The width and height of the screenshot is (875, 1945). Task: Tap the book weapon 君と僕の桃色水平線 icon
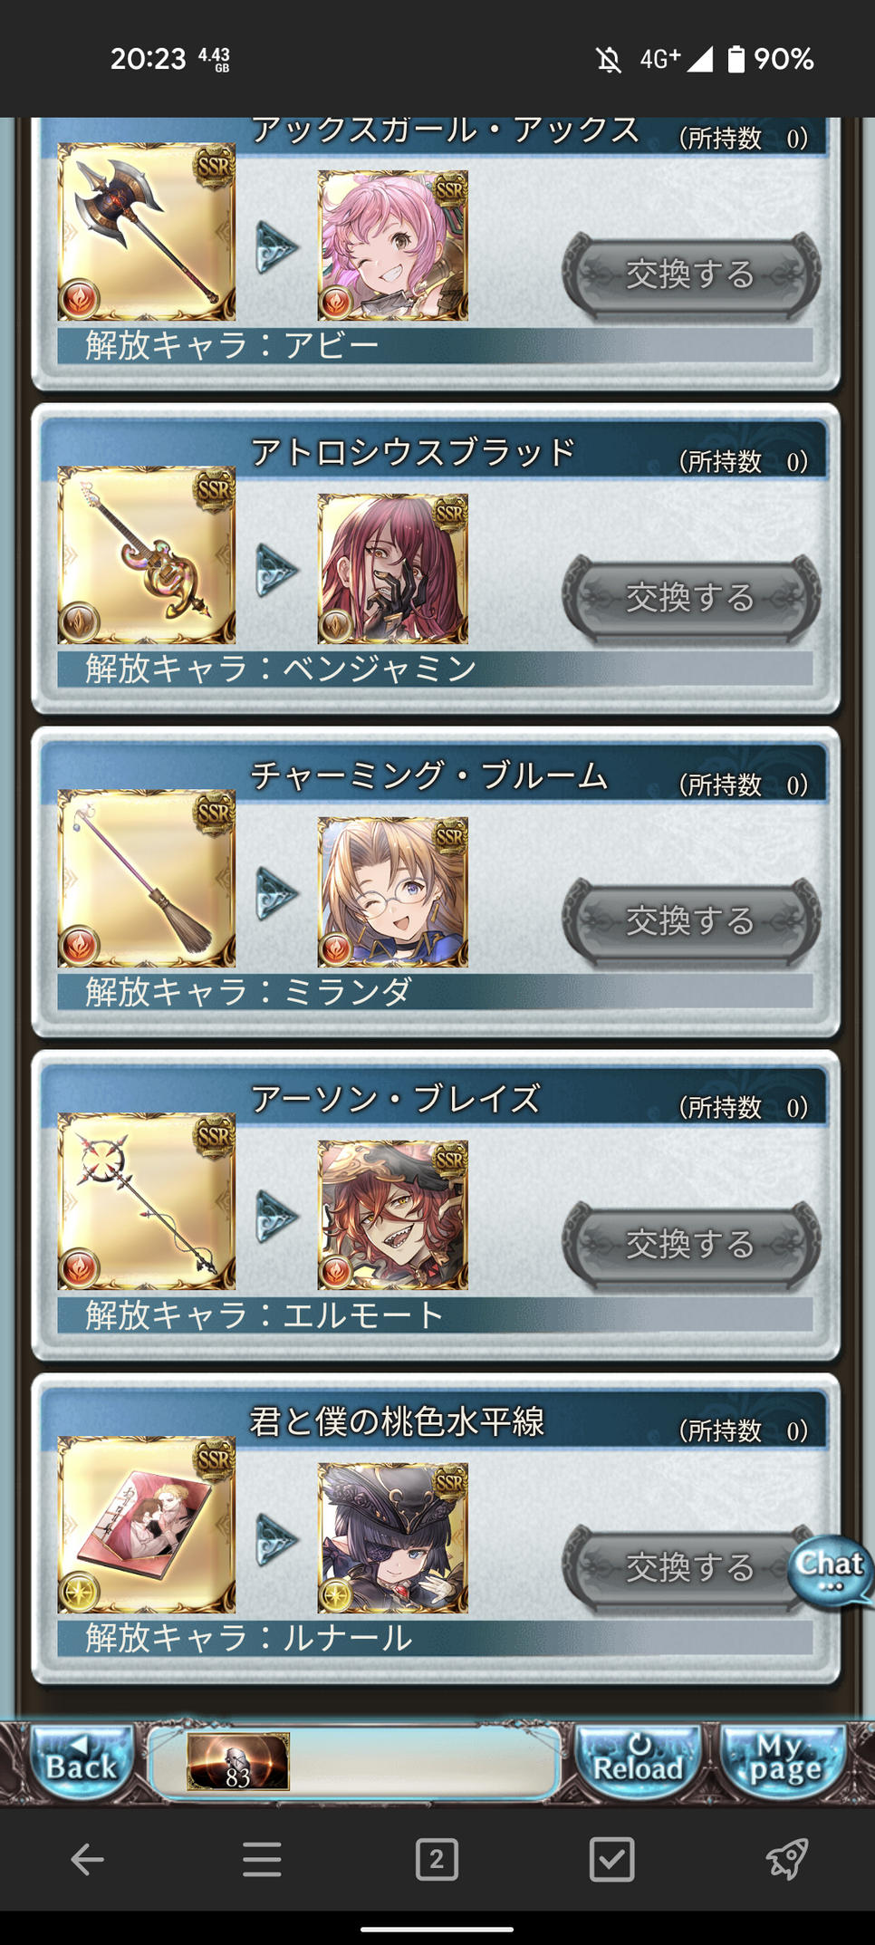click(147, 1526)
